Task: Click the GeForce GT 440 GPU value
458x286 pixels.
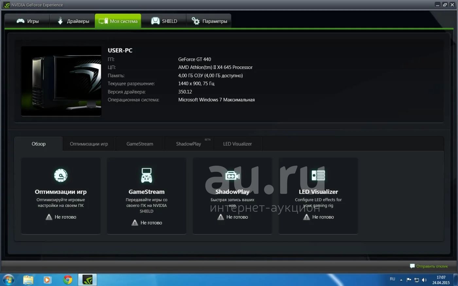Action: coord(195,59)
